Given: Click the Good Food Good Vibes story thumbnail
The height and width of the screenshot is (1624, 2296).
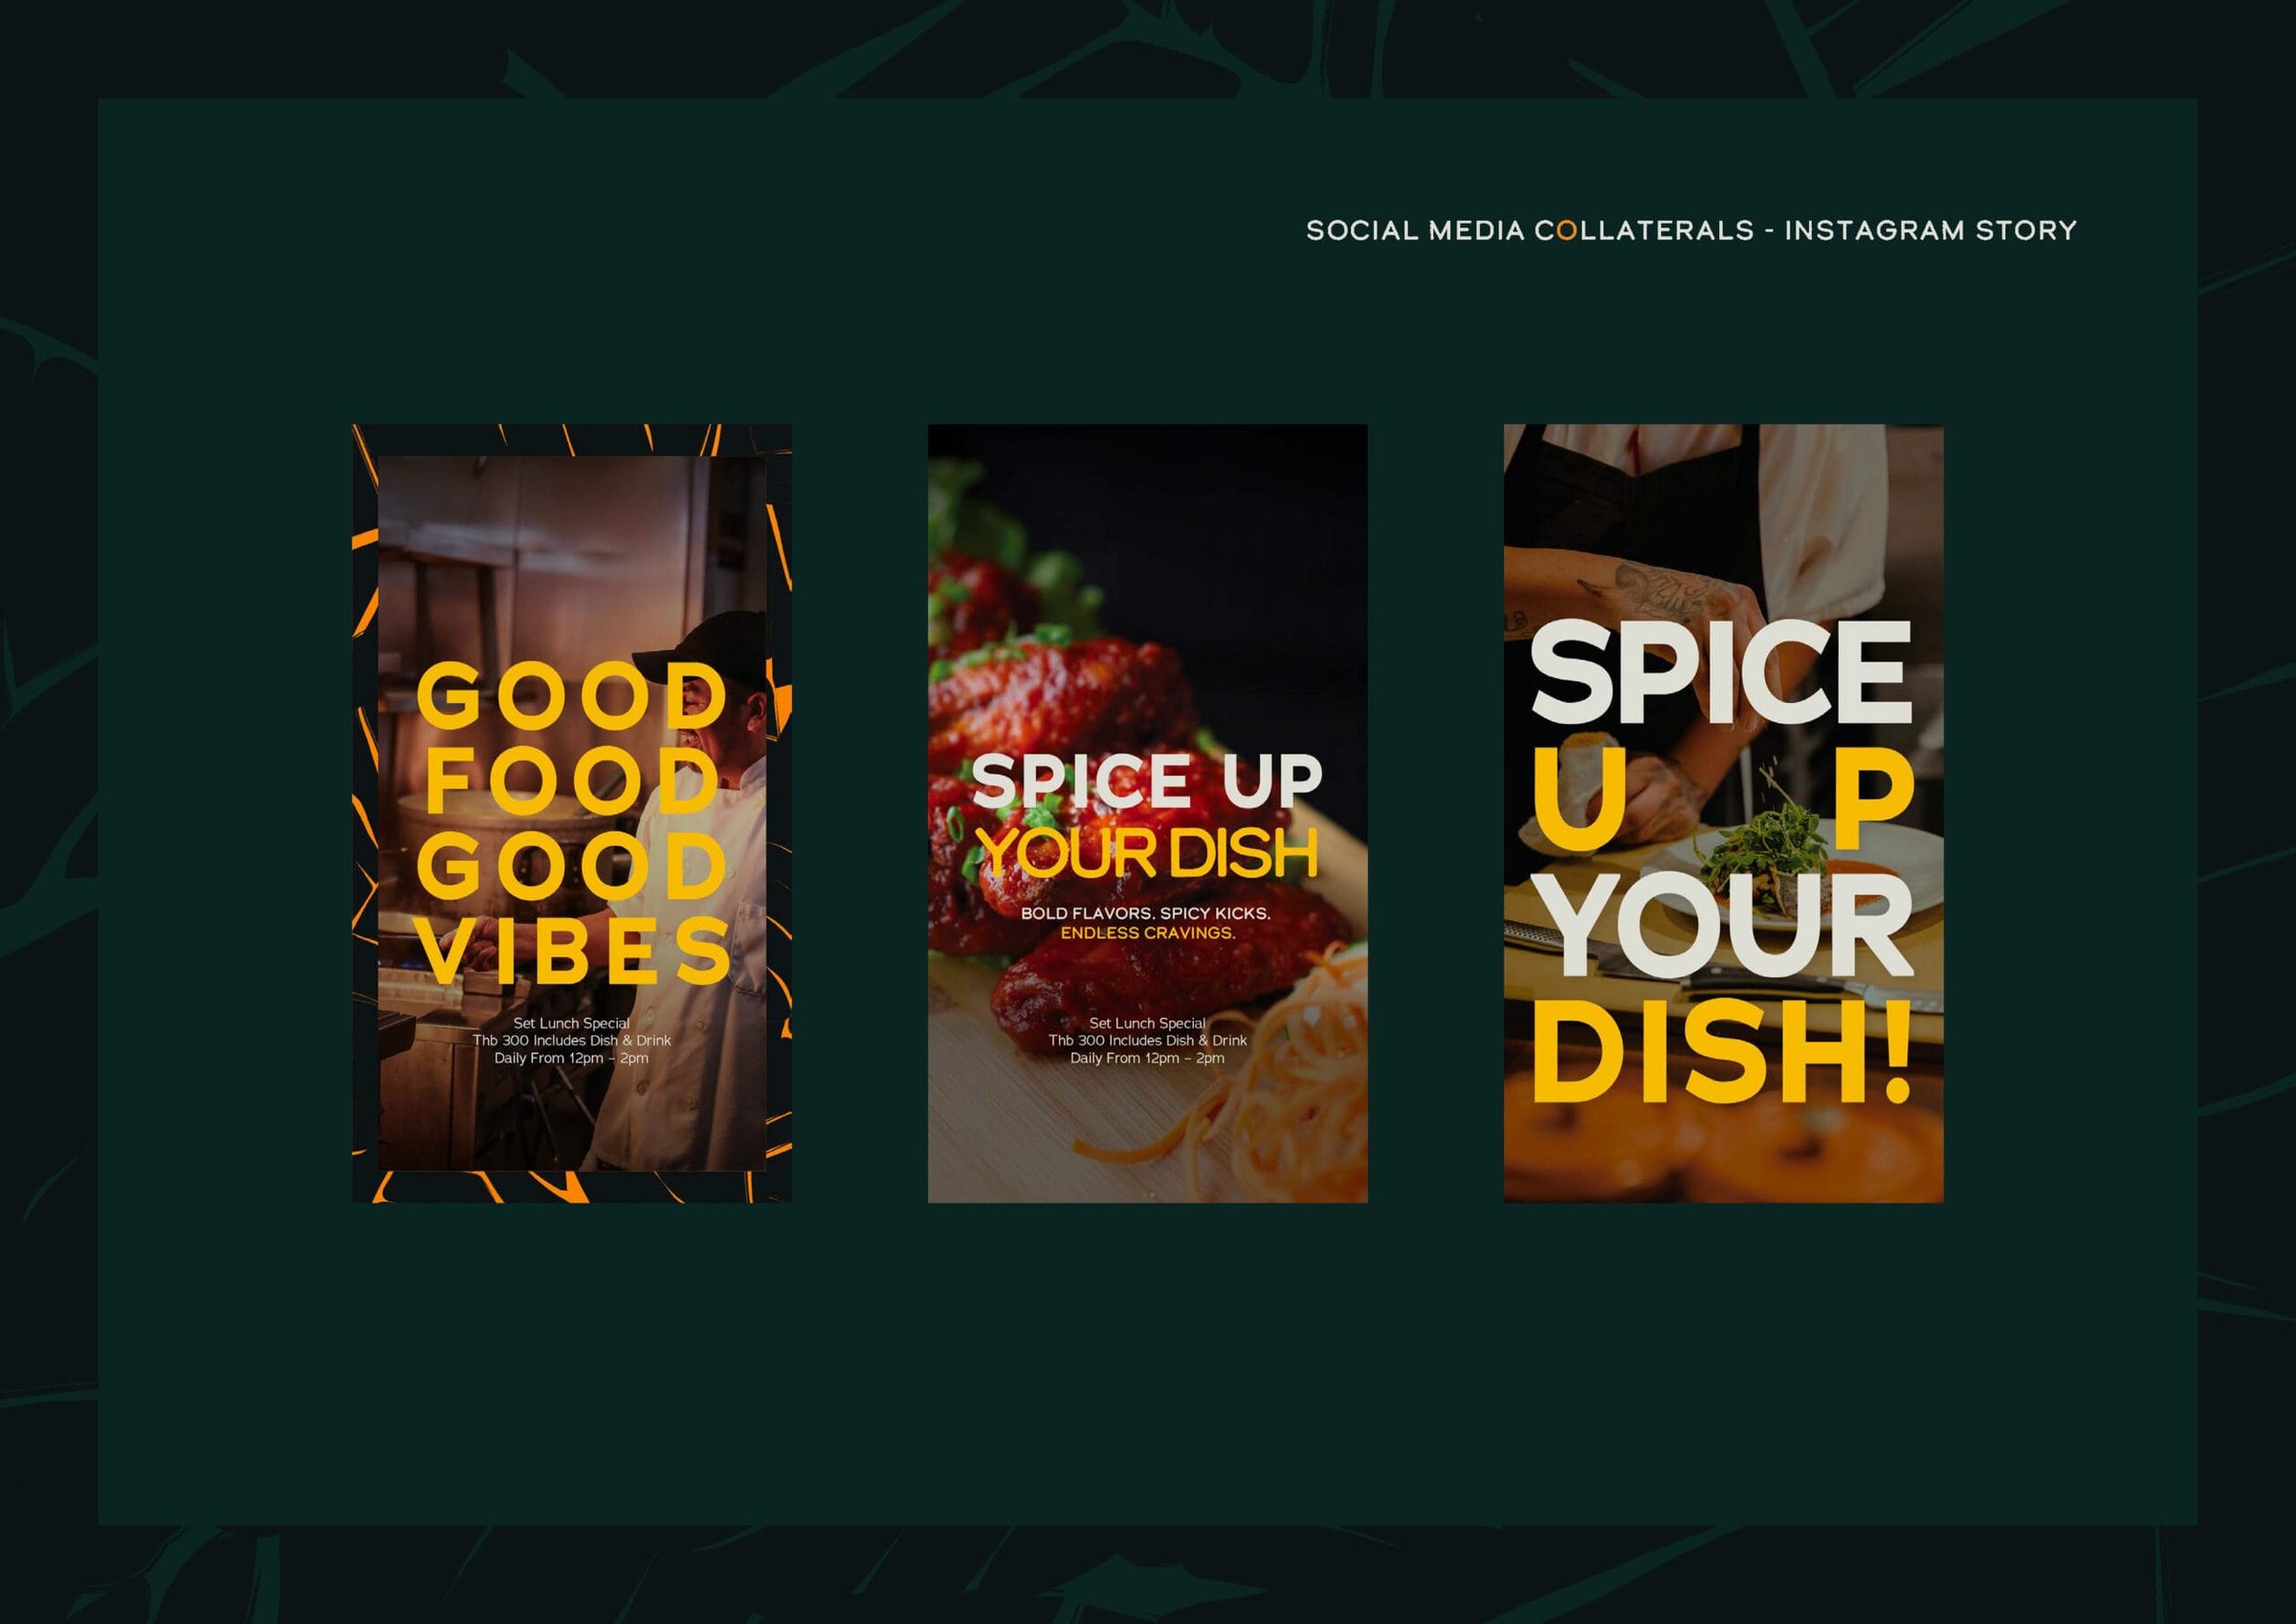Looking at the screenshot, I should (x=572, y=813).
